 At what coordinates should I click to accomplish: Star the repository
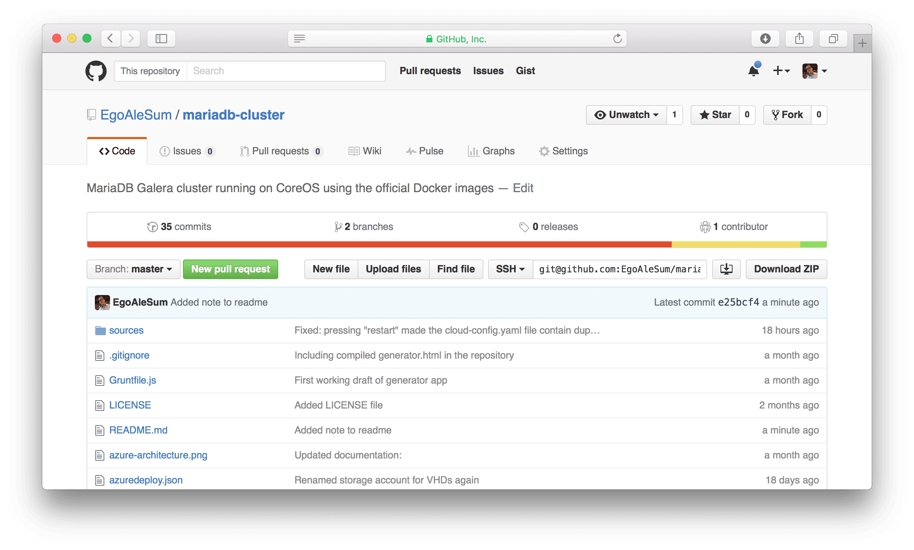[x=715, y=115]
